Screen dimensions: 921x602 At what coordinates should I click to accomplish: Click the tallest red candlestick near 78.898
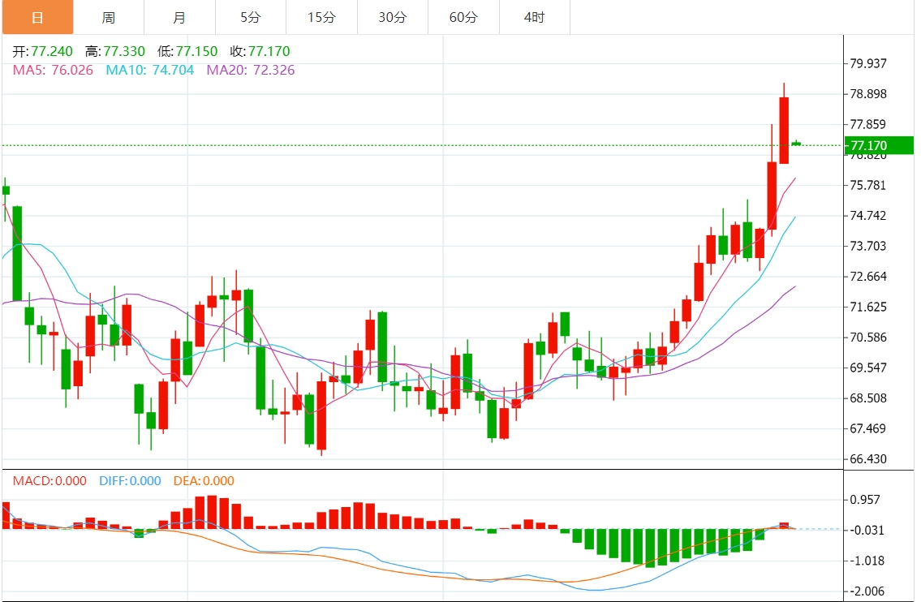pos(784,130)
